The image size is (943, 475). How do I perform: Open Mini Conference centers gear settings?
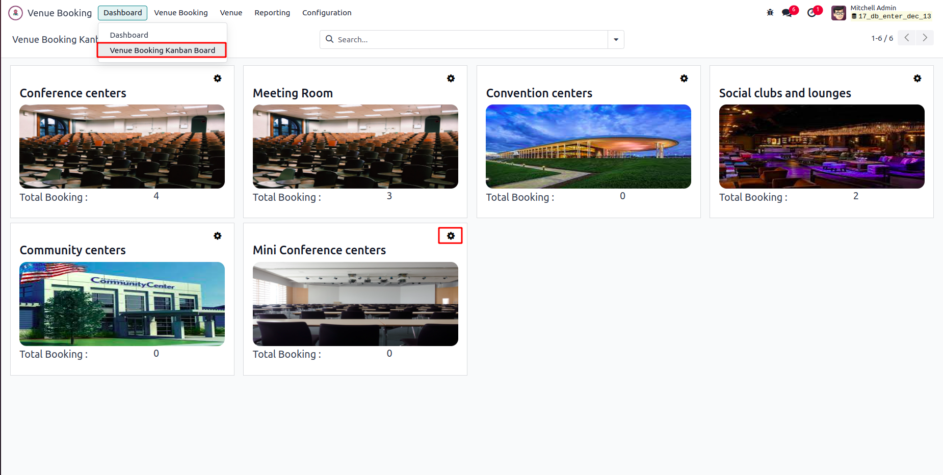pos(451,236)
